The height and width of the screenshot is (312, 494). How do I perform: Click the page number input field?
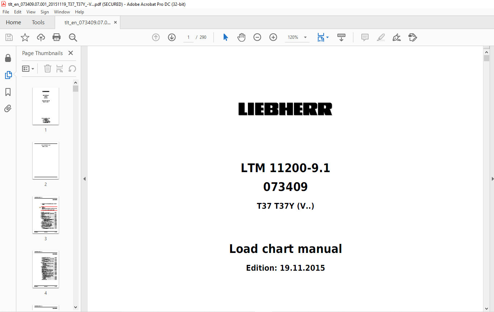188,37
